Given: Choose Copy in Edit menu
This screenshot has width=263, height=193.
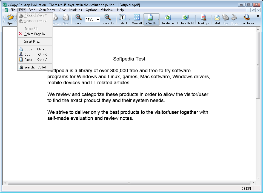Looking at the screenshot, I should pos(35,49).
